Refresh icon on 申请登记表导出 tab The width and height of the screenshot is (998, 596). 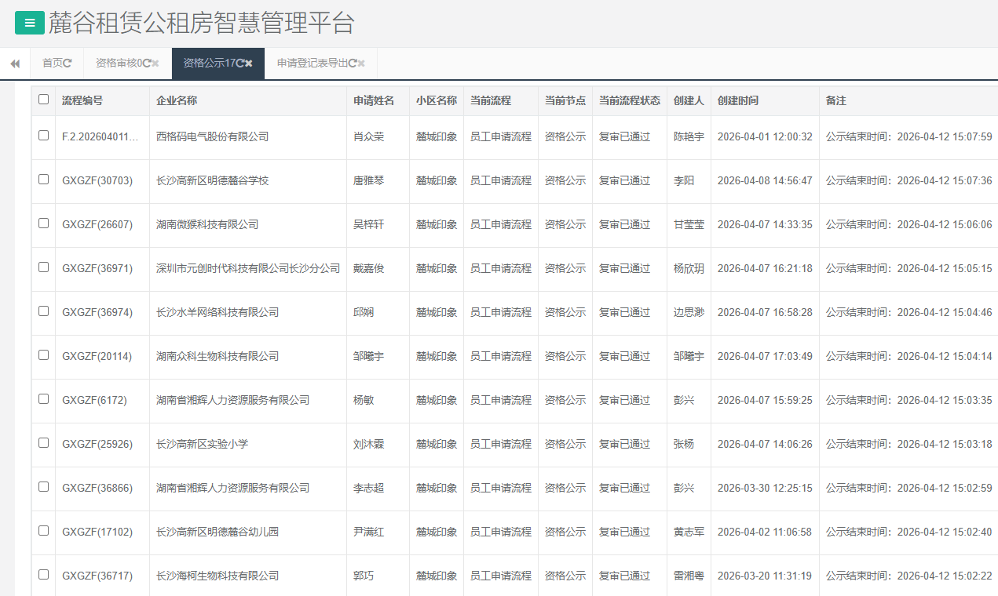tap(353, 64)
